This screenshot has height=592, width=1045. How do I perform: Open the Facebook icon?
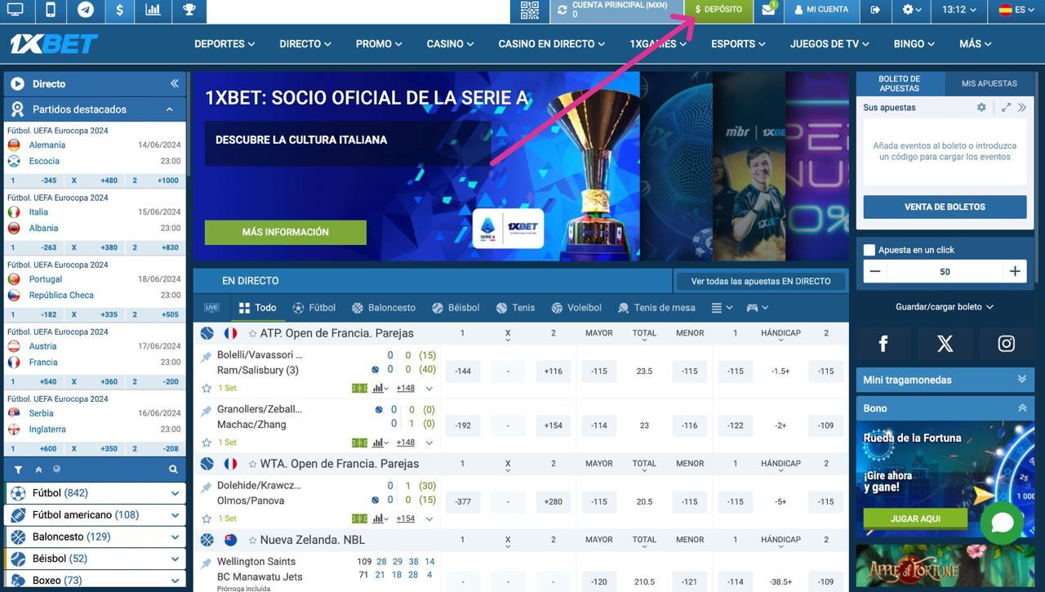tap(883, 344)
